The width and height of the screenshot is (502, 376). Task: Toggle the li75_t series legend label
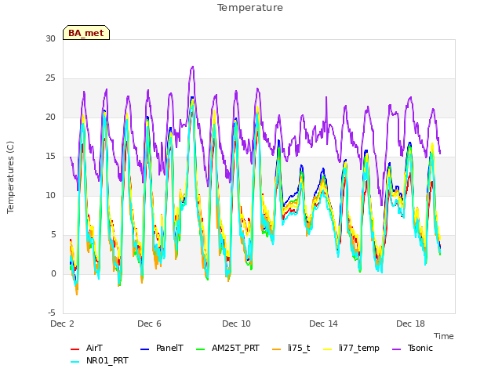coord(299,348)
